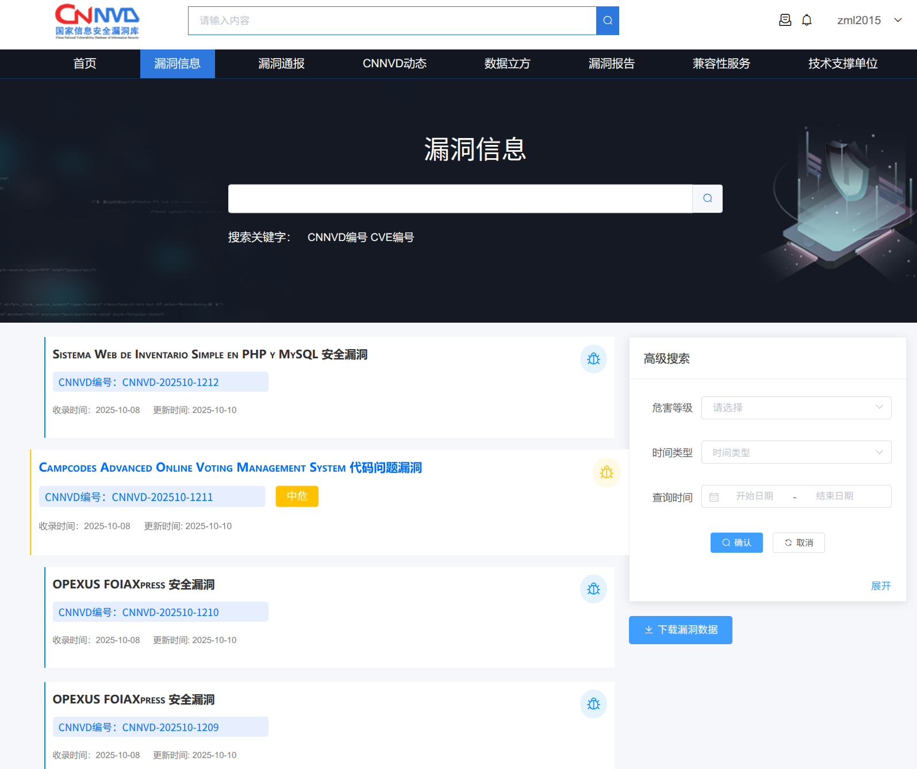Open the 时间类型 dropdown
The image size is (917, 769).
[796, 453]
